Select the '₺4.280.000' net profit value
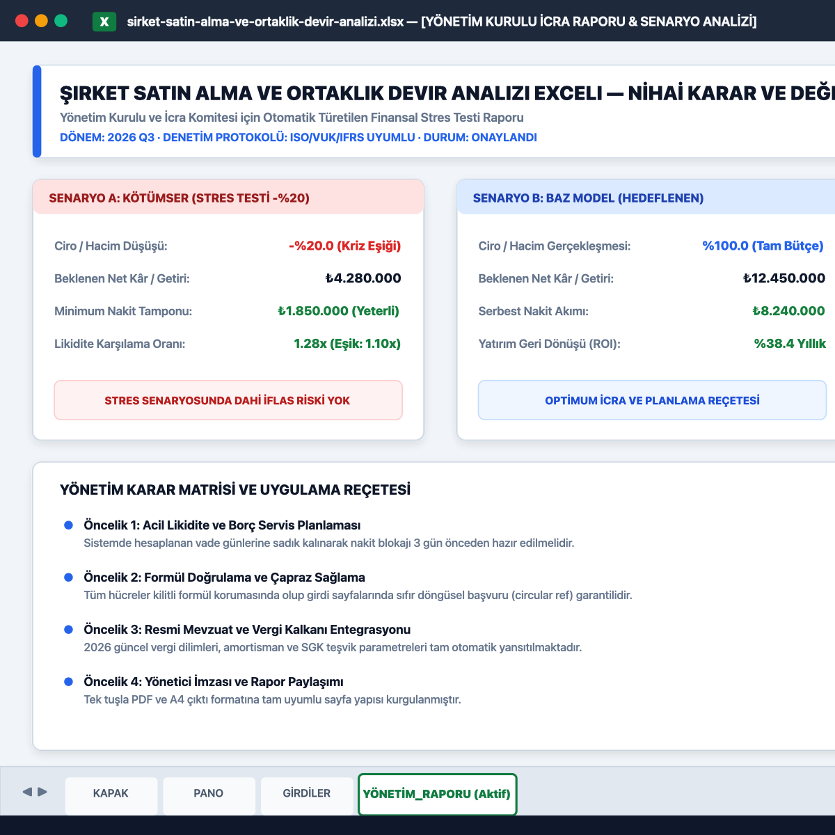Screen dimensions: 835x835 [363, 278]
